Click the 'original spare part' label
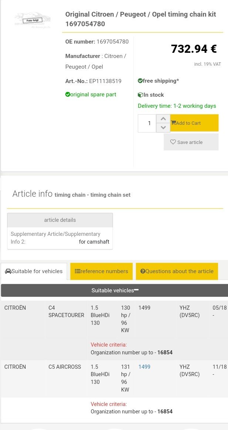The width and height of the screenshot is (228, 430). [x=93, y=94]
